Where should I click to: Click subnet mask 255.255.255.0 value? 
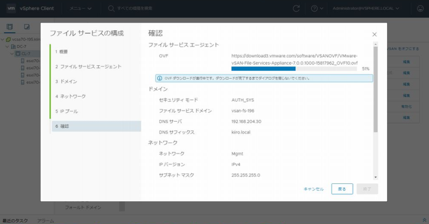[246, 175]
